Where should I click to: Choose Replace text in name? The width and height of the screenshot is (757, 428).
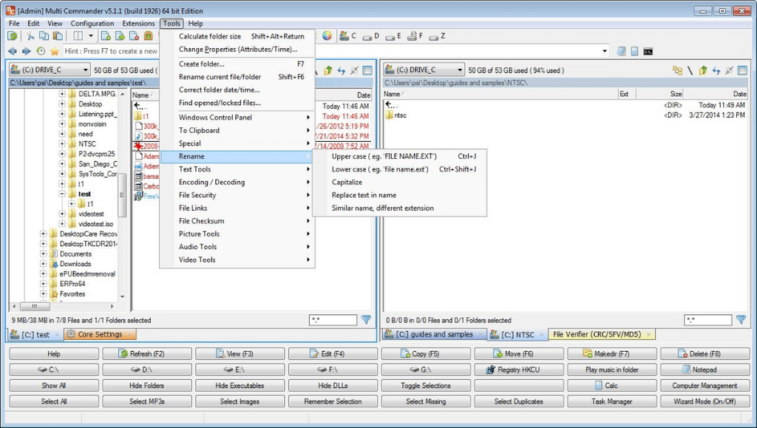400,195
